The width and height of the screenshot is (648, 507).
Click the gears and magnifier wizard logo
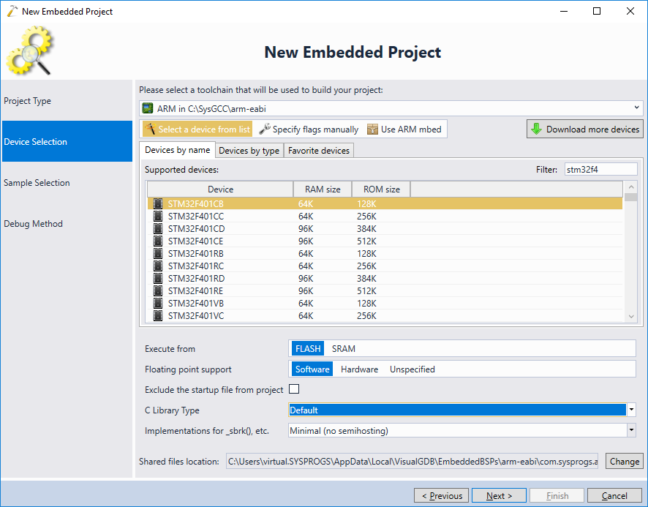tap(30, 50)
